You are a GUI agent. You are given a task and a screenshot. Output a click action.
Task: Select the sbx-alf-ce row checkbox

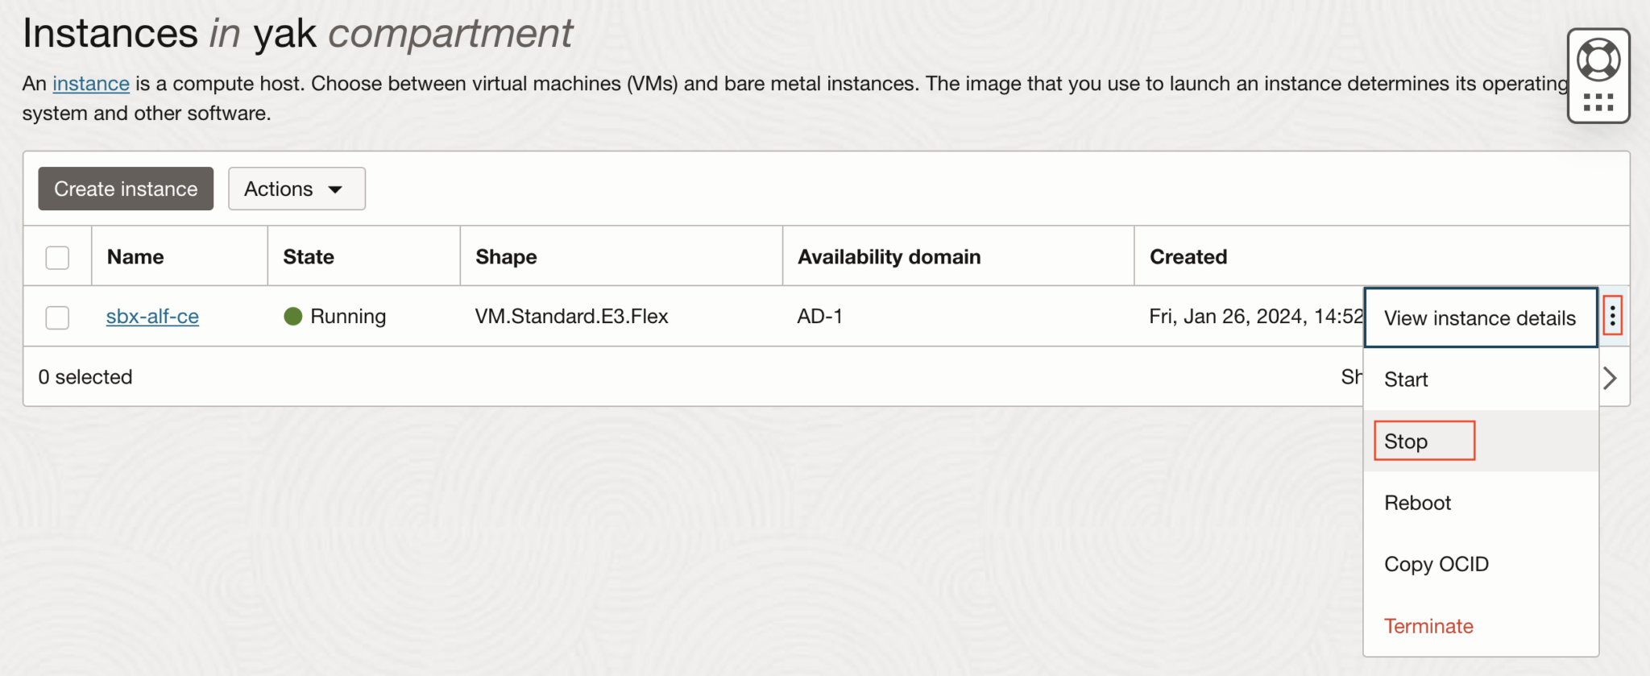(x=57, y=317)
